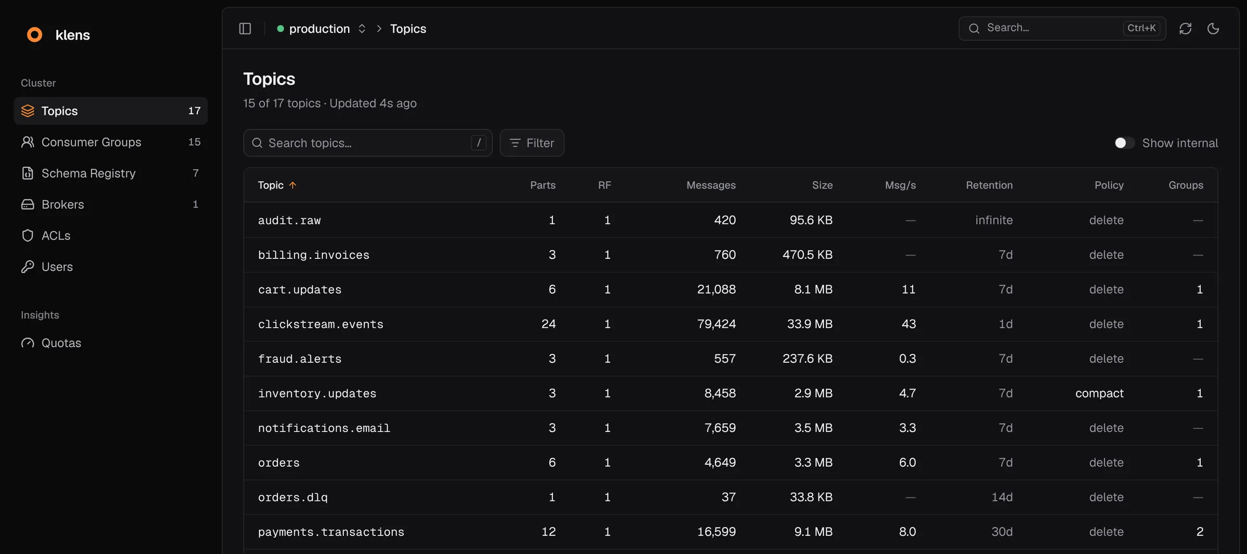Screen dimensions: 1247x554
Task: Click the Consumer Groups people icon
Action: point(28,142)
